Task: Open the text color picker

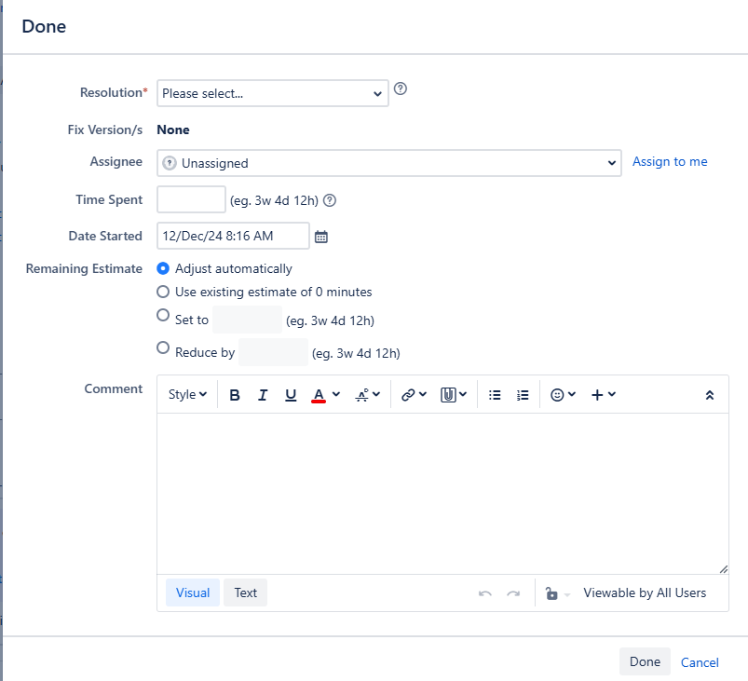Action: coord(325,395)
